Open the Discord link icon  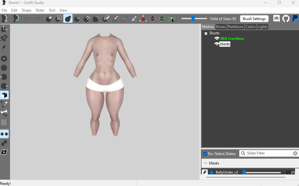pos(277,19)
